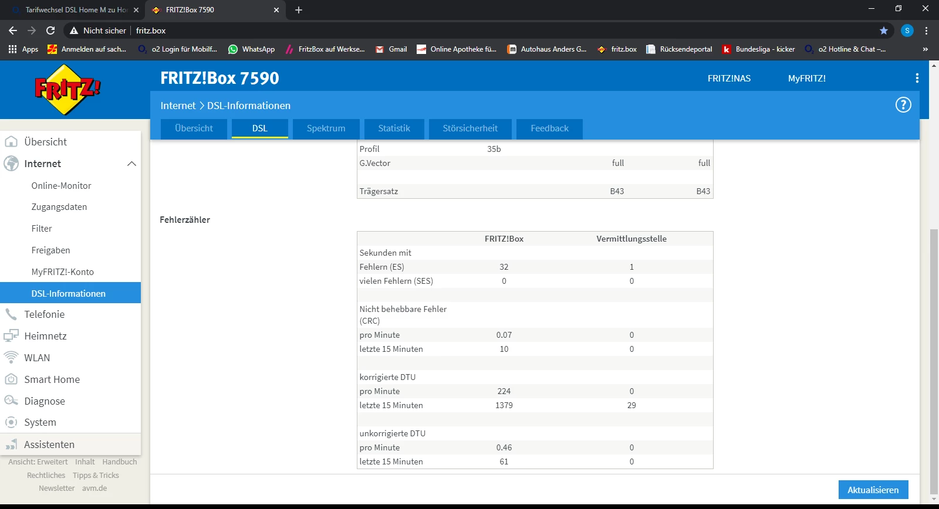Click the Smart Home icon
Screen dimensions: 939x509
coord(11,379)
